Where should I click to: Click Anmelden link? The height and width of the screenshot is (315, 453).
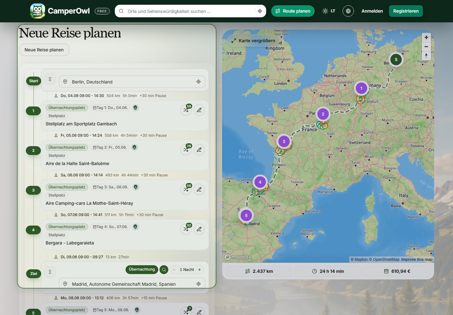pyautogui.click(x=372, y=11)
